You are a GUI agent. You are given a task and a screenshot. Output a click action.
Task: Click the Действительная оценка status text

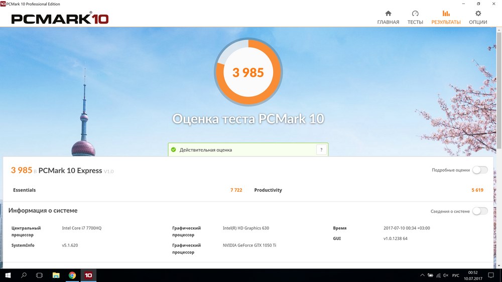click(205, 150)
